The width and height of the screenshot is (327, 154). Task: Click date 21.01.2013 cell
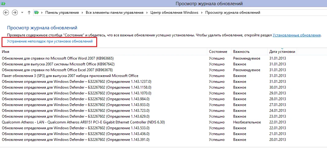[278, 134]
